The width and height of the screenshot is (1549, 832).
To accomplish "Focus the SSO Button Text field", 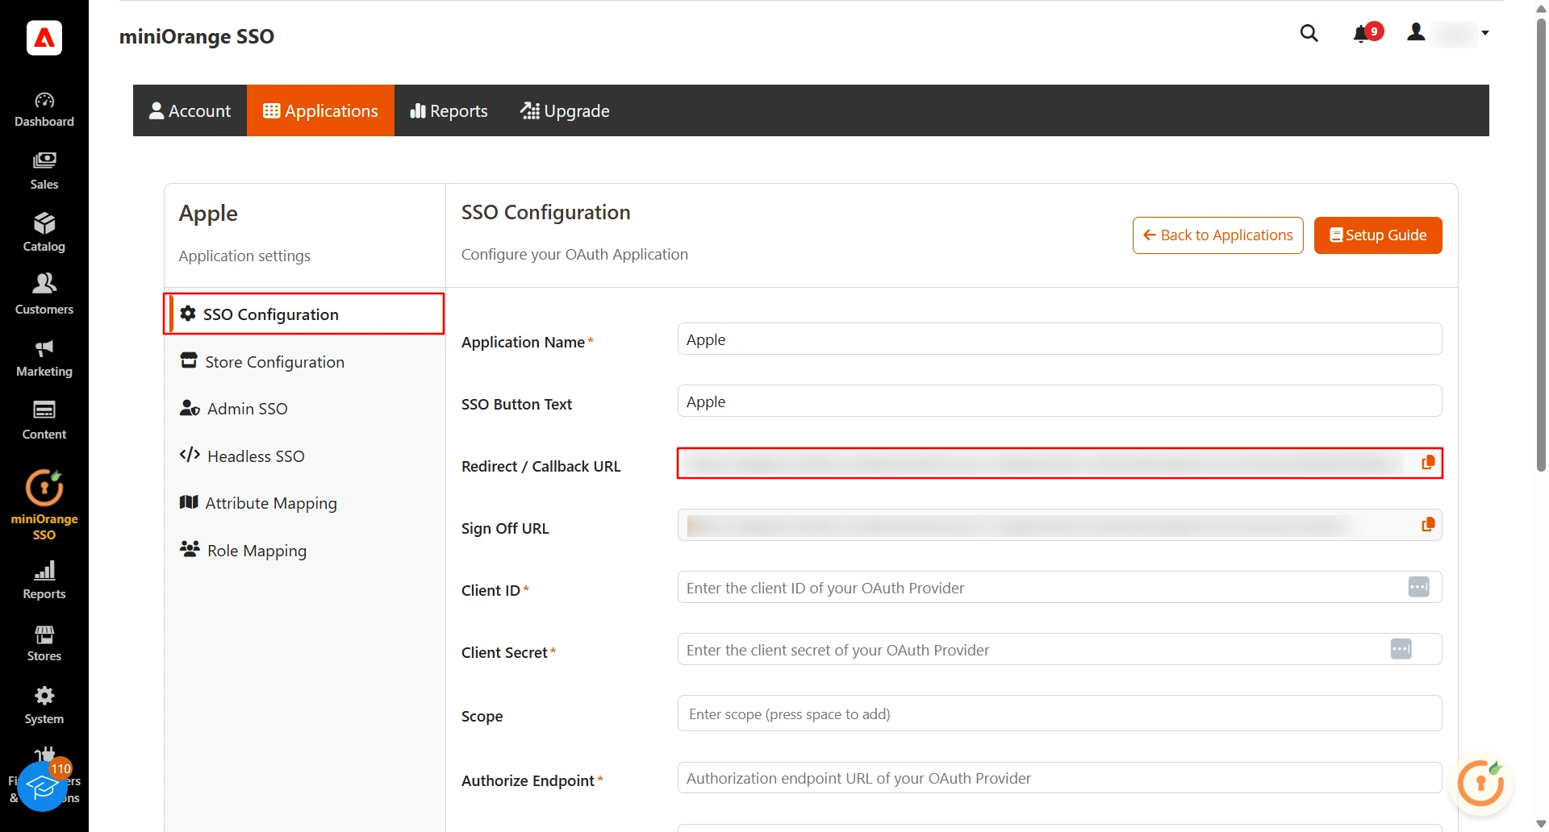I will [x=1059, y=401].
